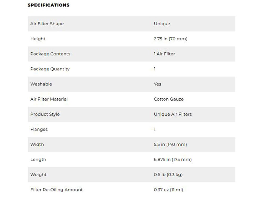Click the SPECIFICATIONS heading
The width and height of the screenshot is (262, 197).
(x=48, y=5)
